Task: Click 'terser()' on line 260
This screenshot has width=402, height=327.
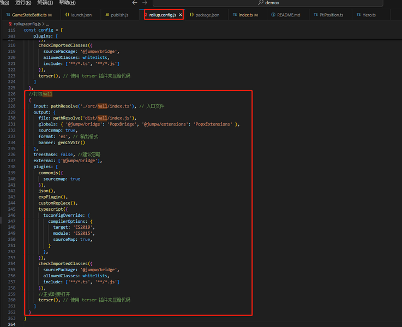Action: click(48, 300)
